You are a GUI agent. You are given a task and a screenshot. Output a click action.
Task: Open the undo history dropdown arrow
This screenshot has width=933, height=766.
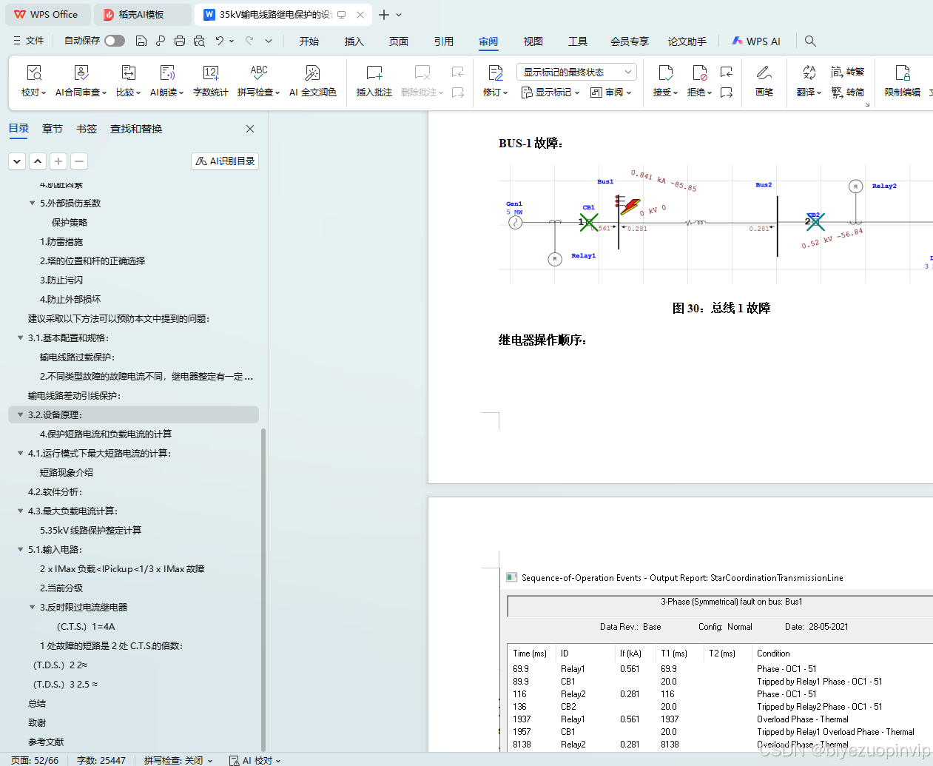click(x=232, y=41)
